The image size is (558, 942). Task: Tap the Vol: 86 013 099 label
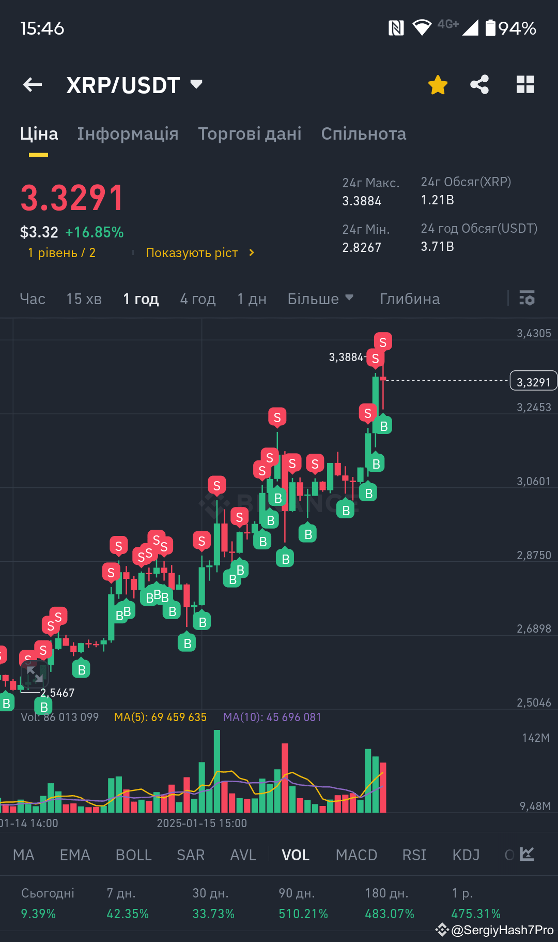[59, 717]
